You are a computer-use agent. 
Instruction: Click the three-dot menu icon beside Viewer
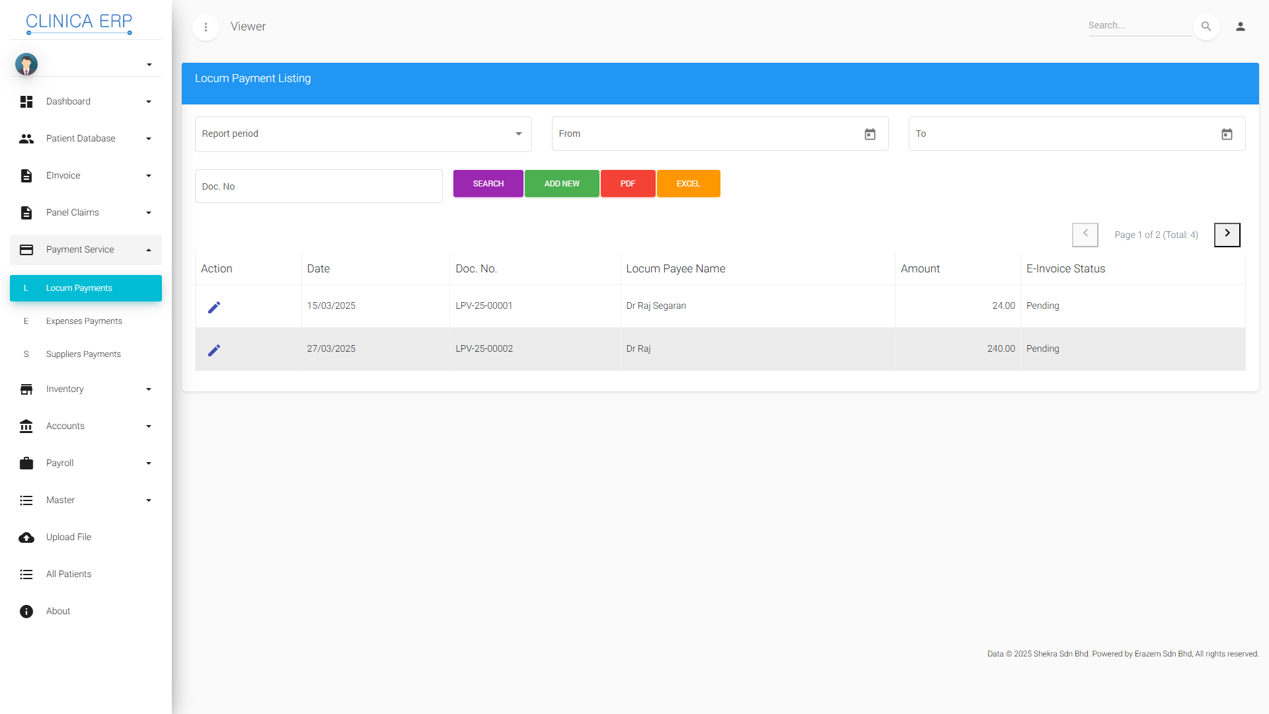(x=206, y=27)
